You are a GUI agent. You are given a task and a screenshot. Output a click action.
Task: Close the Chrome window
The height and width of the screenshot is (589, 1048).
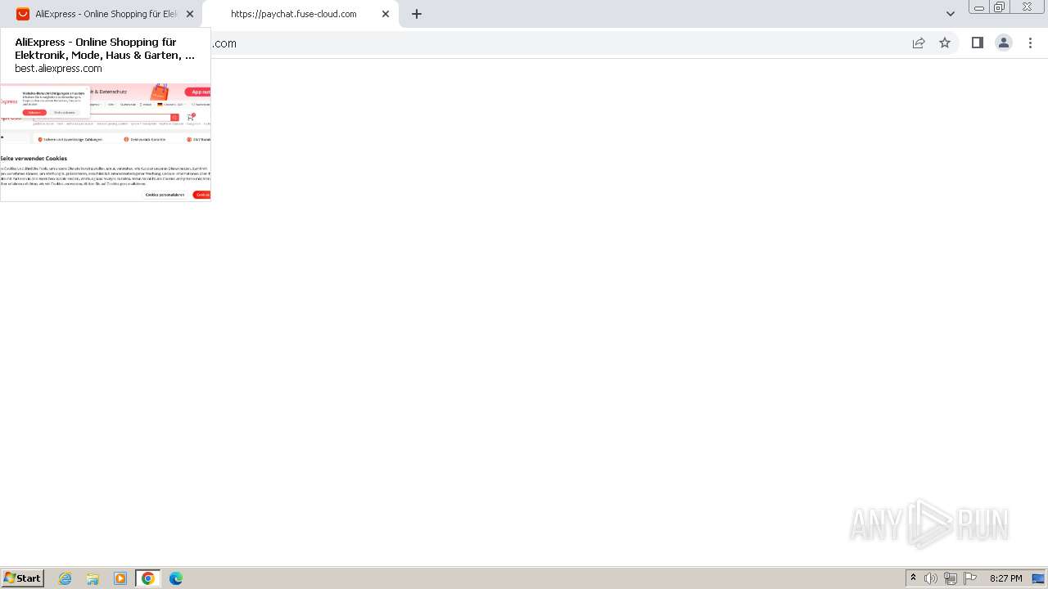(1027, 7)
